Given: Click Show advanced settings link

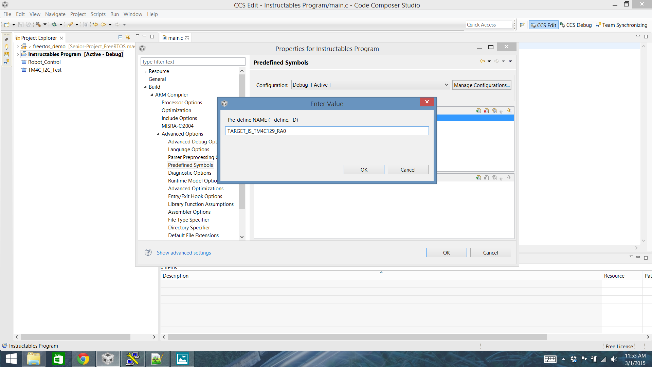Looking at the screenshot, I should click(x=184, y=252).
